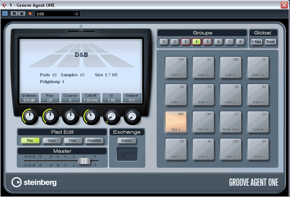Image resolution: width=290 pixels, height=197 pixels.
Task: Click the Master volume fader handle
Action: click(x=84, y=161)
